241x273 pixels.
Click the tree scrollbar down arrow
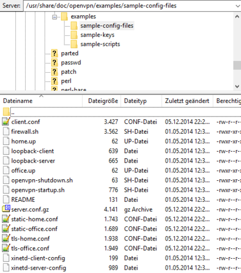237,86
